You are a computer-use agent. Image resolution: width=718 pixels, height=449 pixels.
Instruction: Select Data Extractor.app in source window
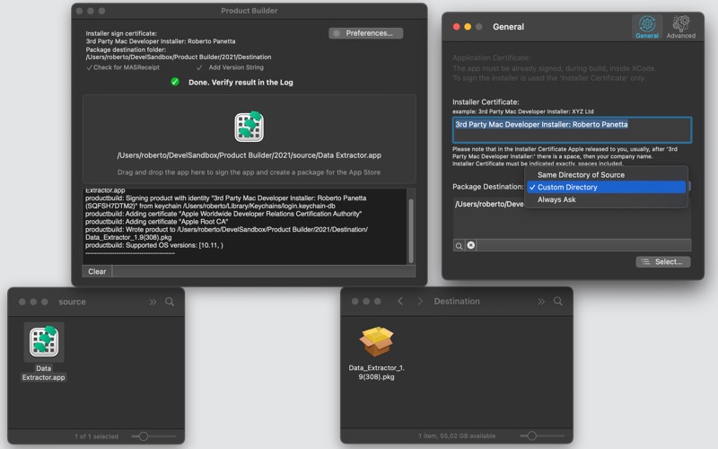[x=44, y=342]
